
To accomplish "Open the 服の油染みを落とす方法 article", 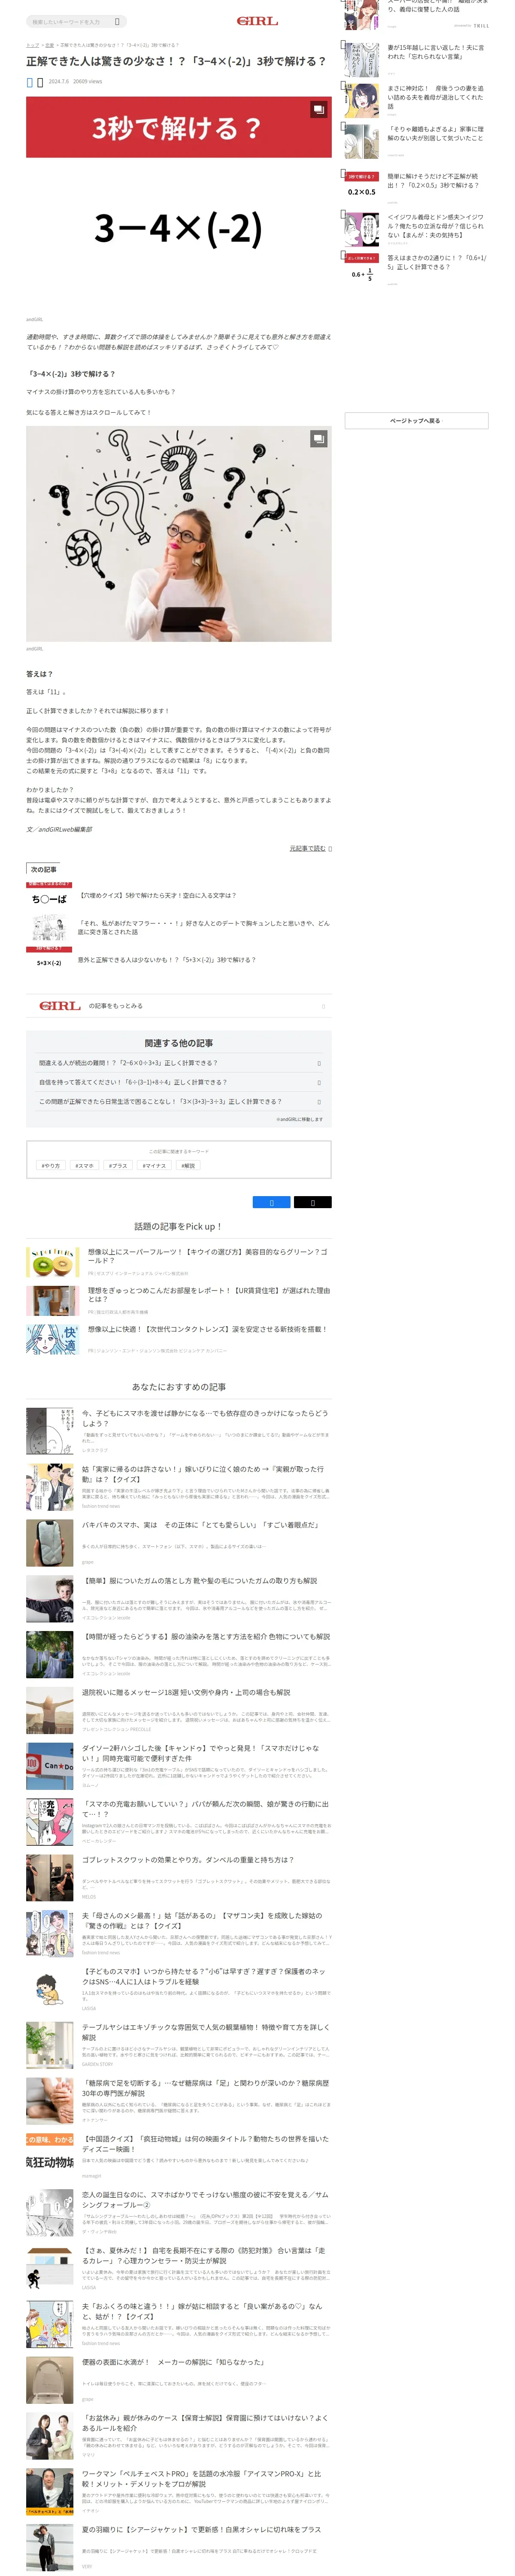I will (205, 1637).
